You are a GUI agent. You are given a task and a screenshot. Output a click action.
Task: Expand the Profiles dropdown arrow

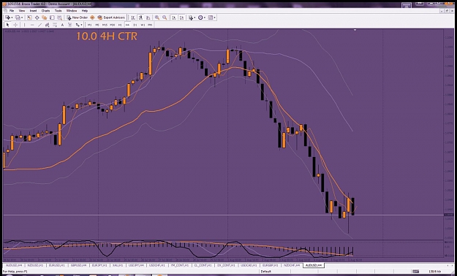tap(22, 18)
